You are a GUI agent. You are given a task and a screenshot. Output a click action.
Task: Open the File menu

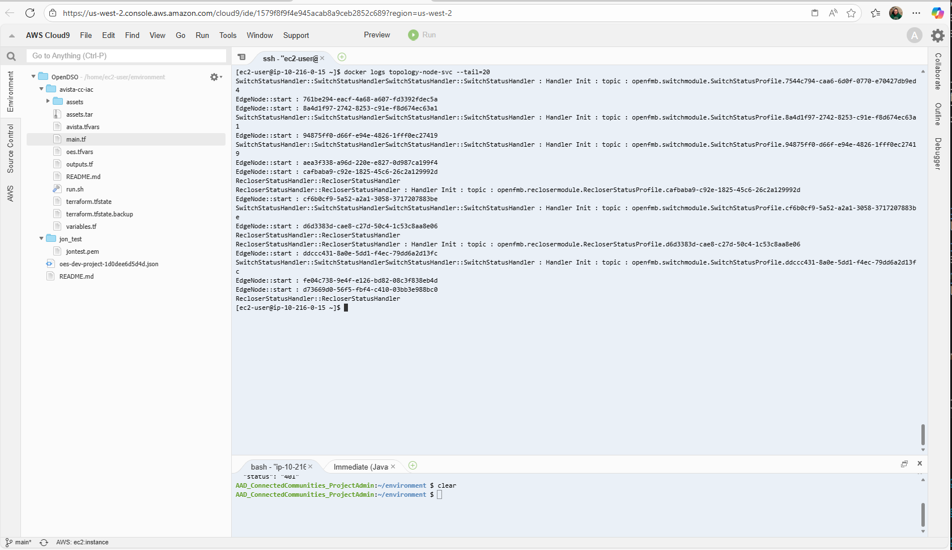[86, 35]
